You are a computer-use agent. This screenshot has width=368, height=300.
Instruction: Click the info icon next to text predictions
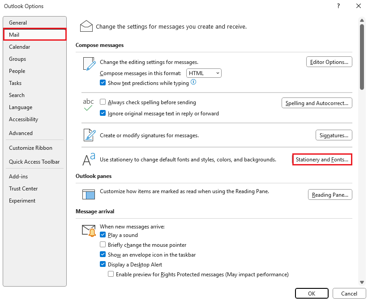(193, 82)
